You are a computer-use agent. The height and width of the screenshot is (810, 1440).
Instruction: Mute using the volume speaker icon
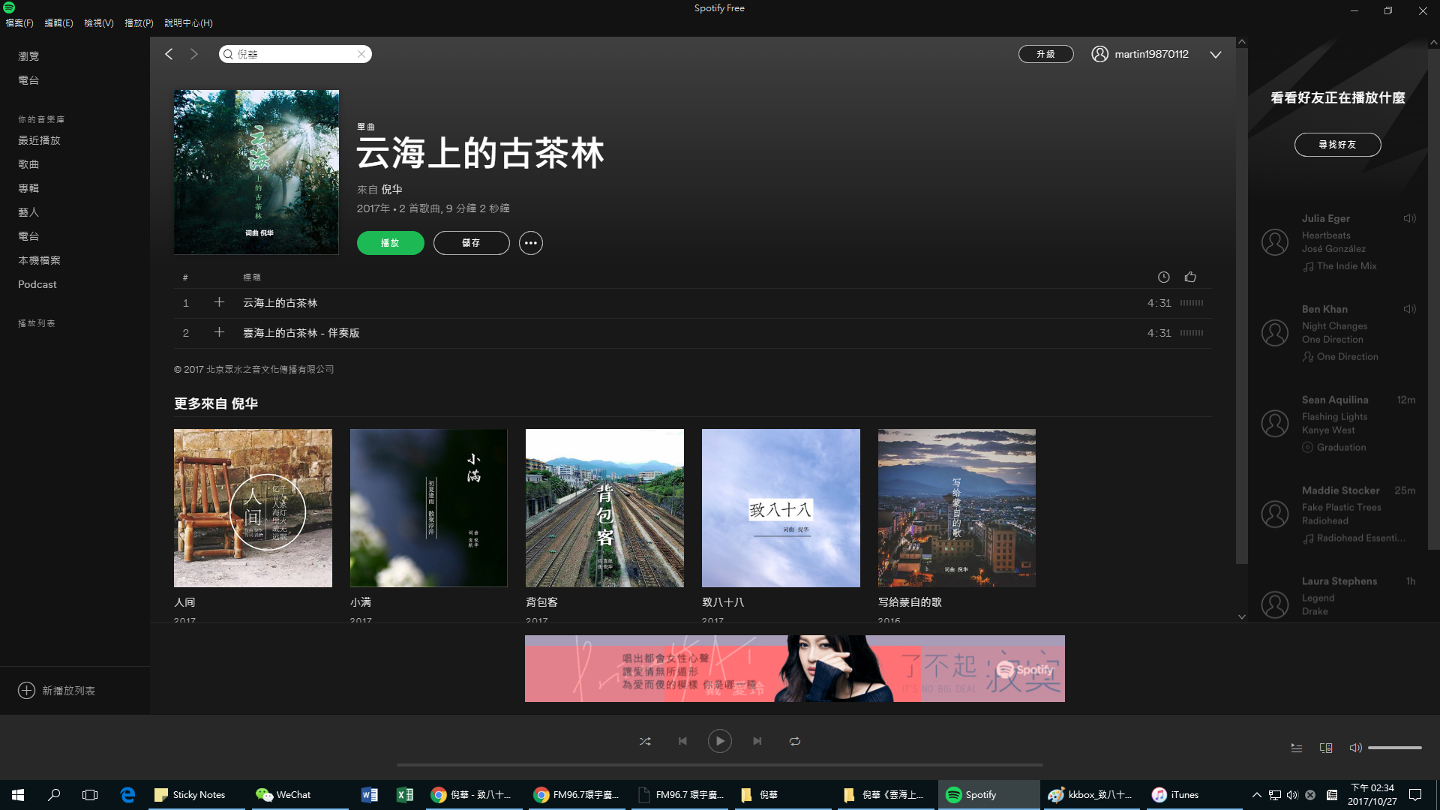(x=1355, y=748)
